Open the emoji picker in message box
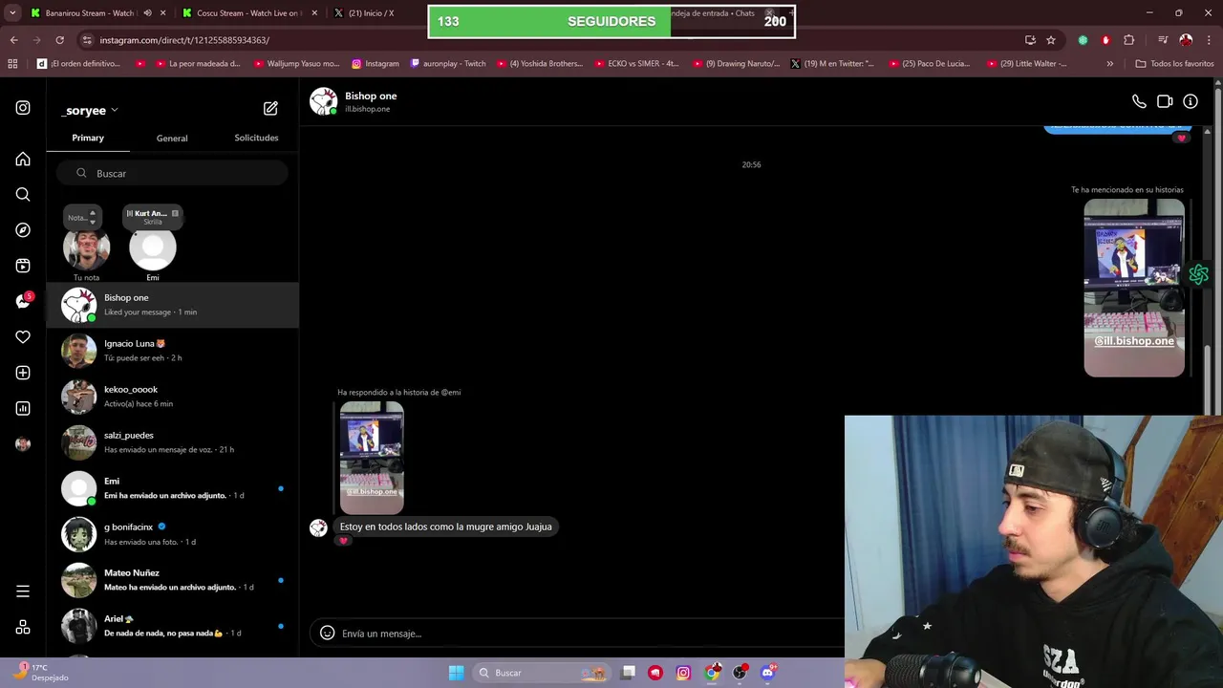 [x=327, y=633]
